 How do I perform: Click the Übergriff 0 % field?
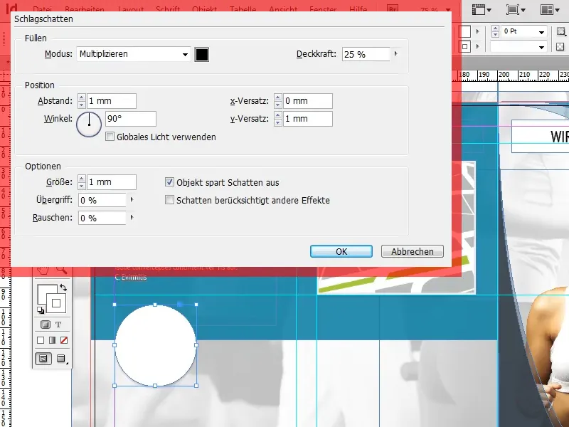[x=102, y=200]
